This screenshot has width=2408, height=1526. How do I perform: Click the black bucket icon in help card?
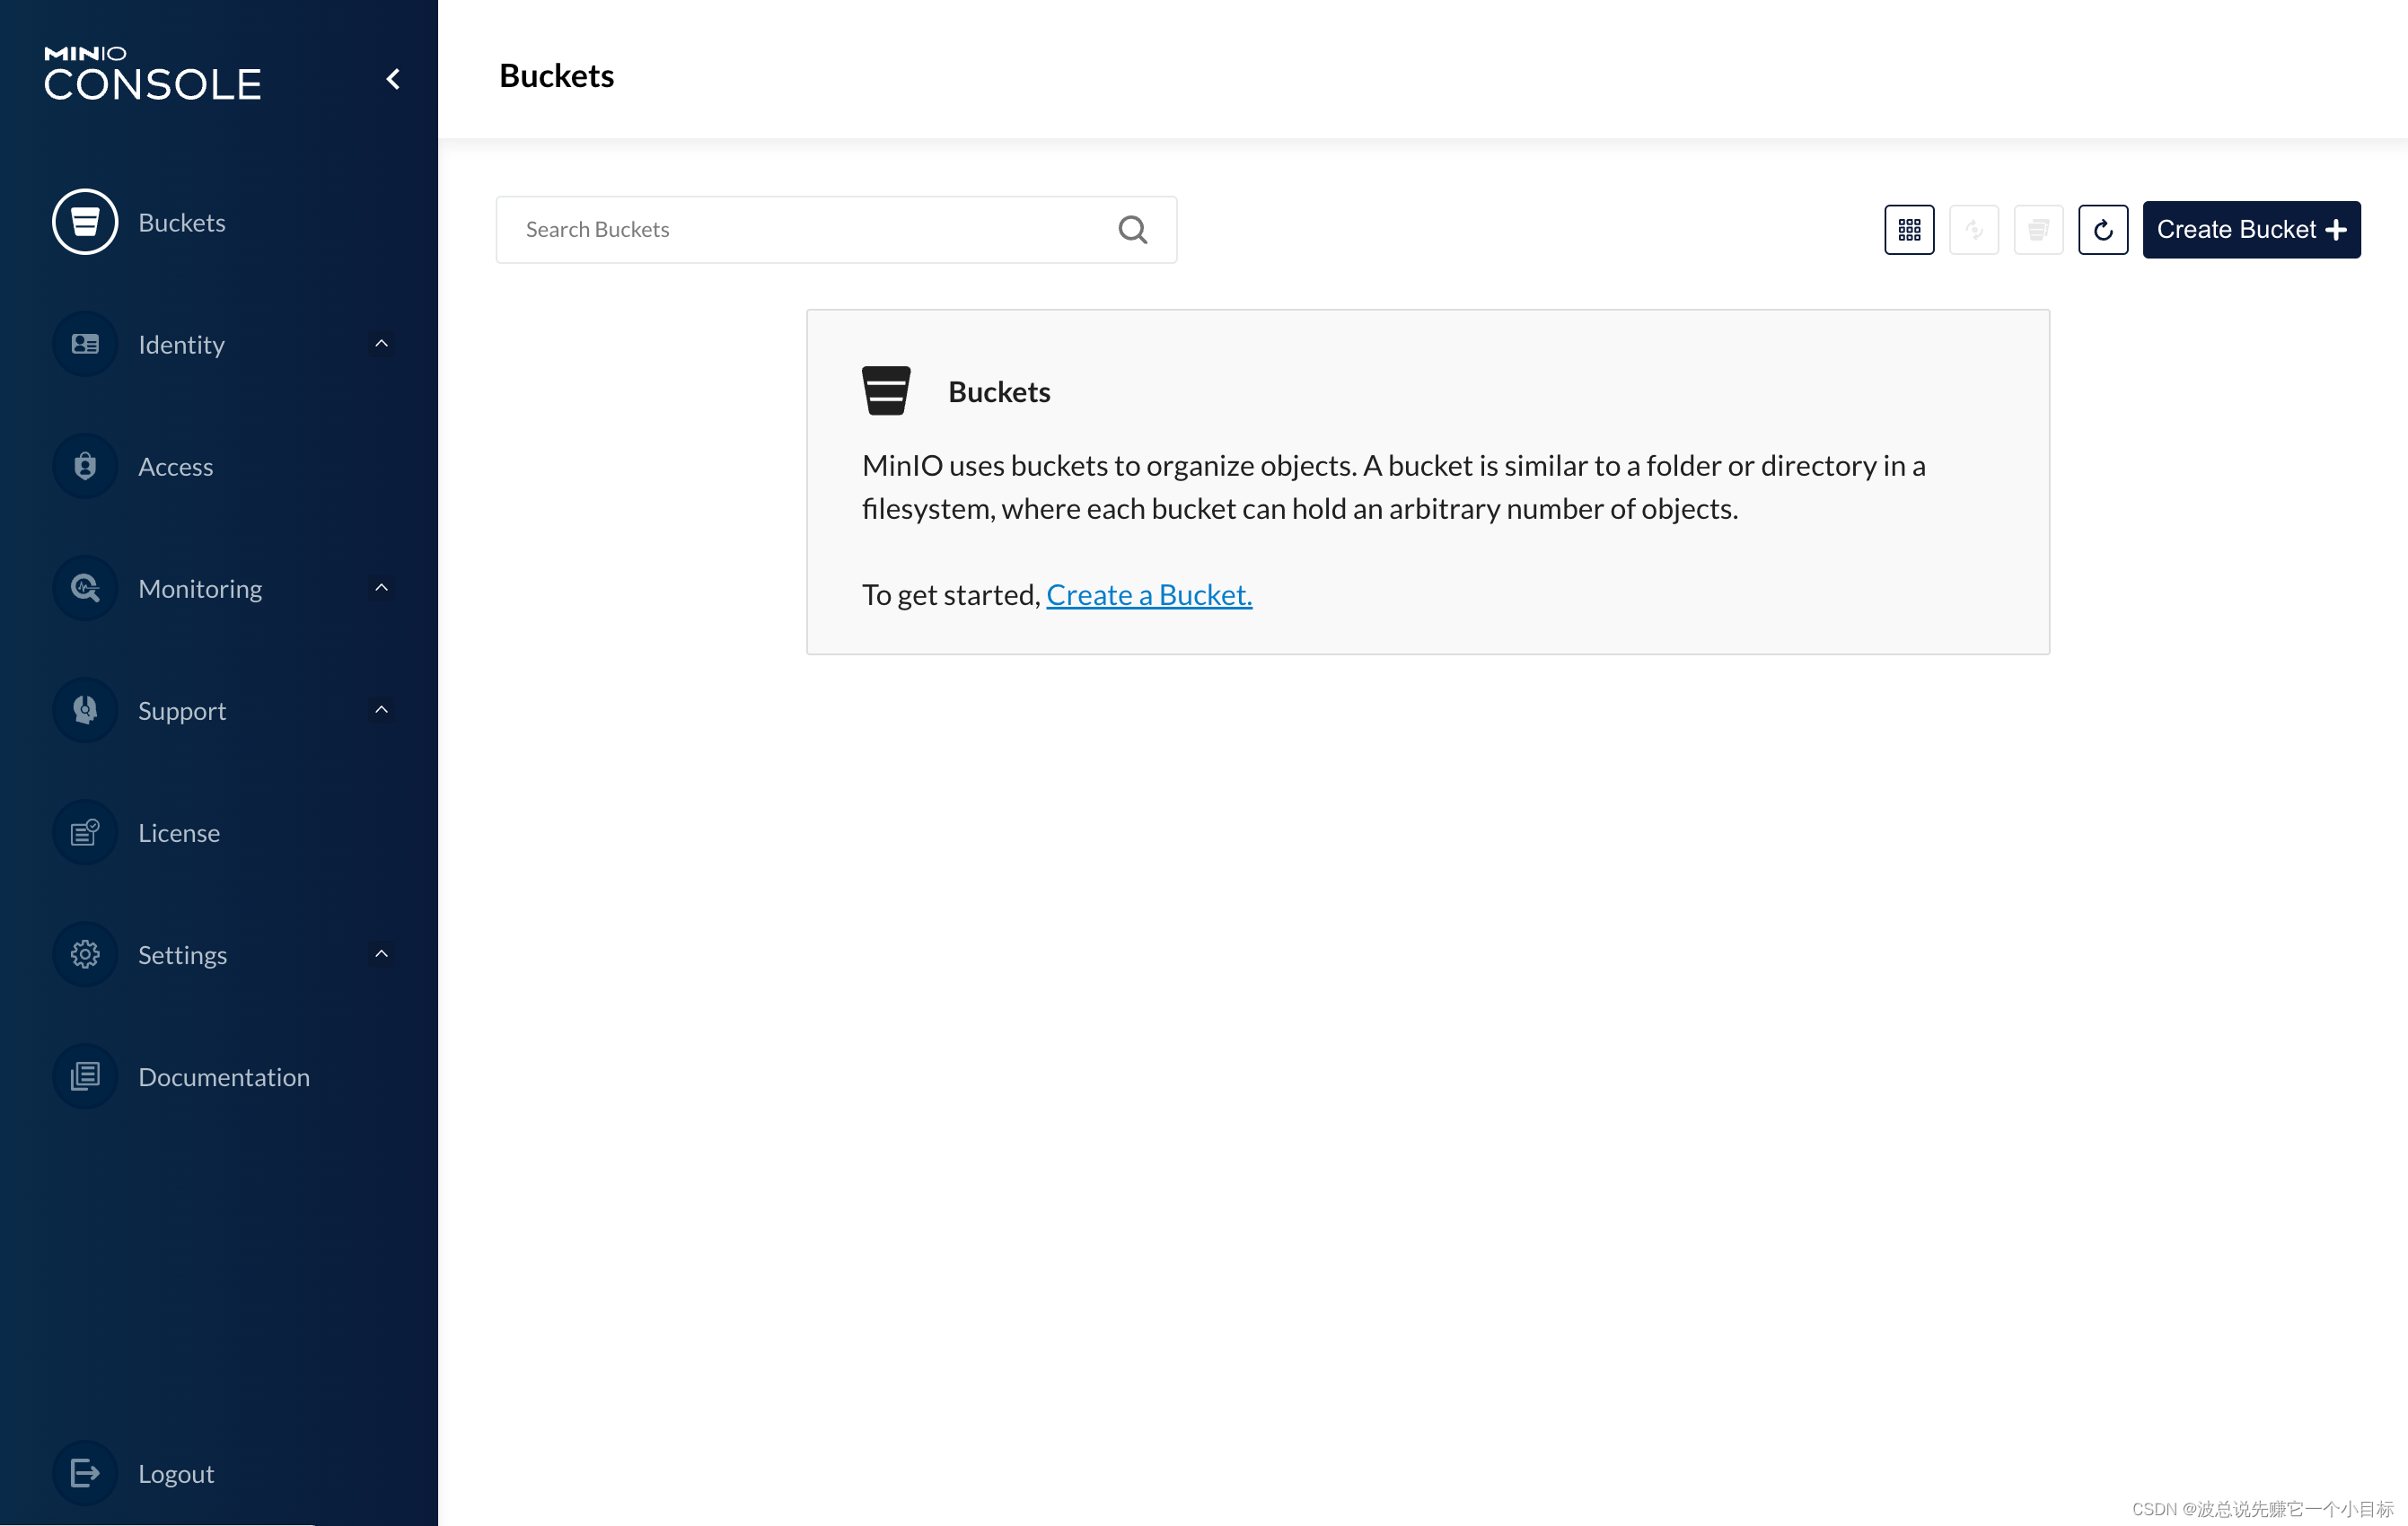(x=886, y=391)
